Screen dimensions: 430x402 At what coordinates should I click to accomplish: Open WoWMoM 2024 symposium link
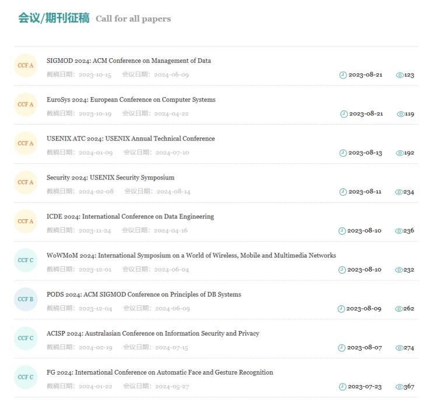[191, 255]
